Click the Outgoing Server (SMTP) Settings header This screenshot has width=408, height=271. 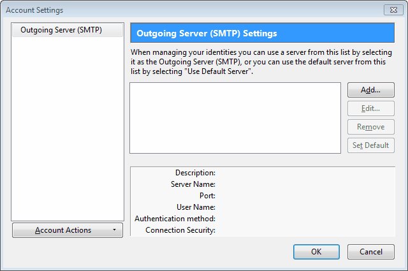pos(262,33)
